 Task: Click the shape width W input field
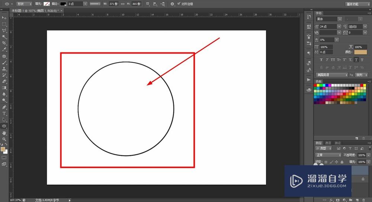(x=114, y=4)
